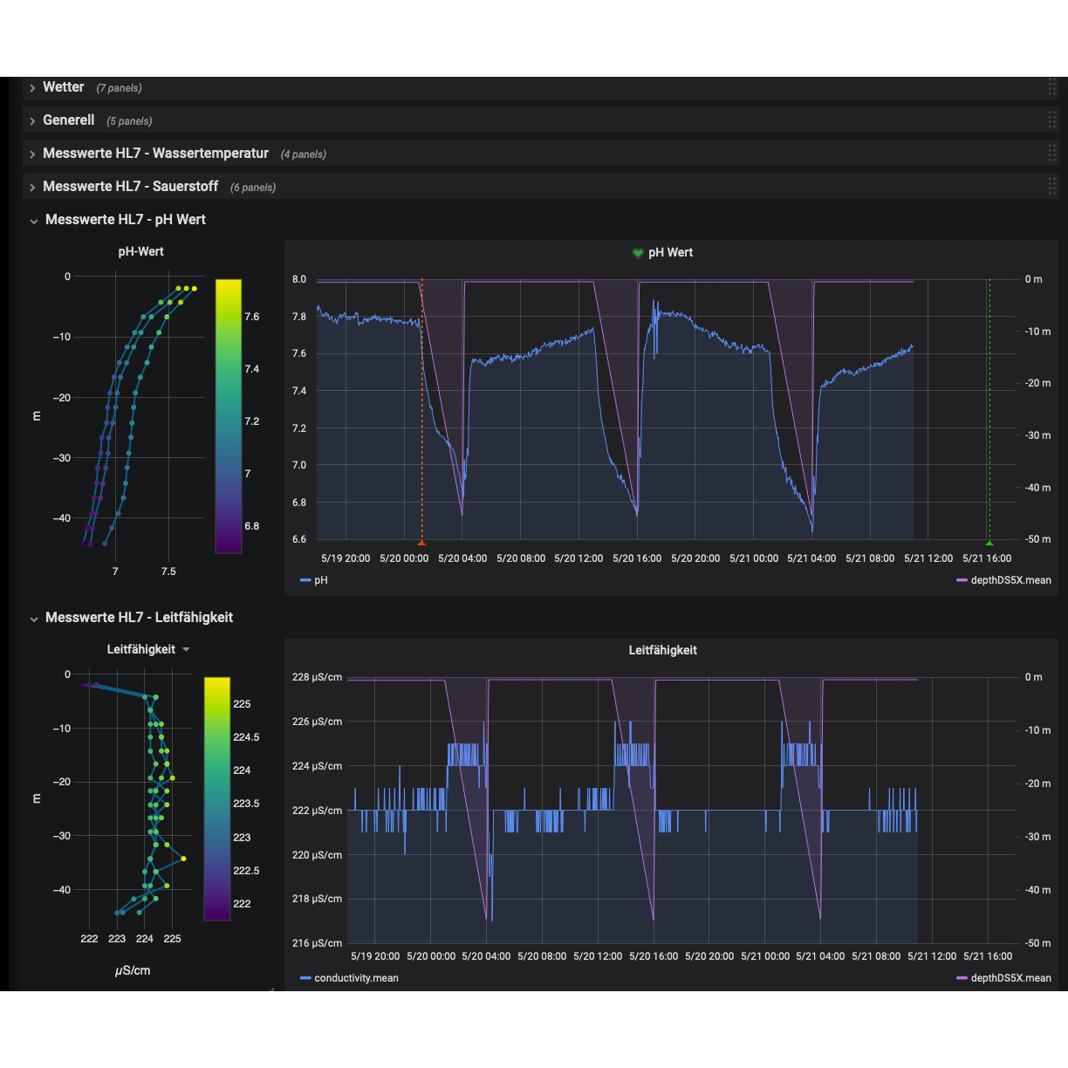Click the Messwerte HL7 - Wassertemperatur row title
The width and height of the screenshot is (1068, 1068).
155,154
